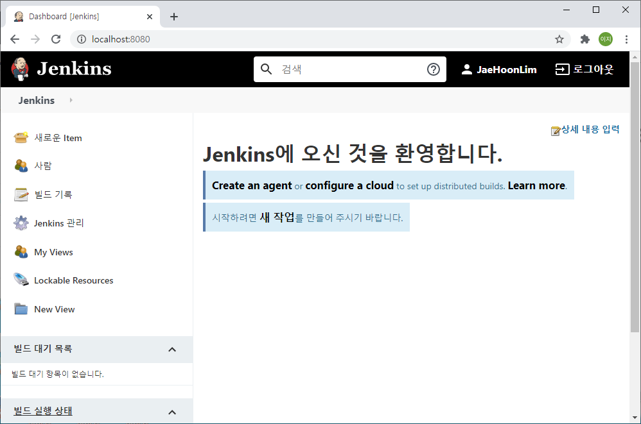Viewport: 641px width, 424px height.
Task: Click the scrollbar down arrow
Action: [x=635, y=418]
